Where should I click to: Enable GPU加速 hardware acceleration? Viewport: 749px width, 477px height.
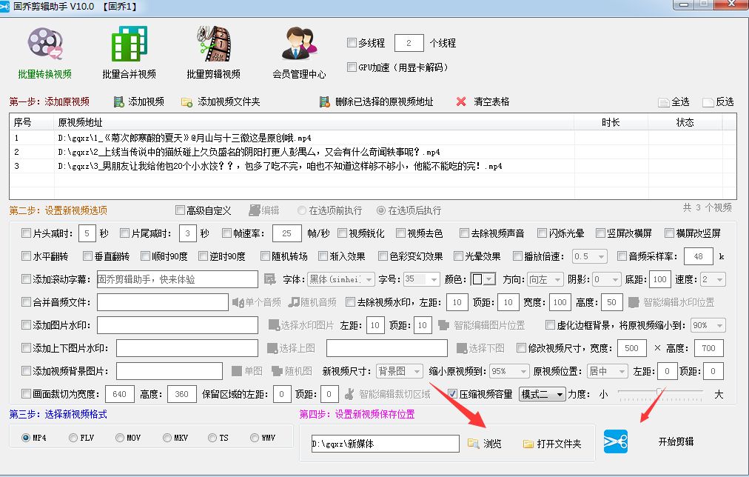(x=352, y=67)
